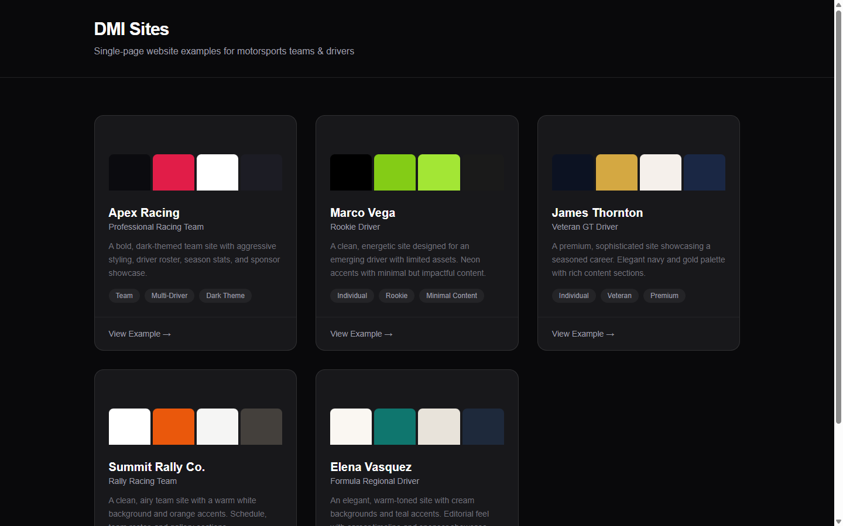Click the Rookie tag on Marco Vega

point(396,296)
